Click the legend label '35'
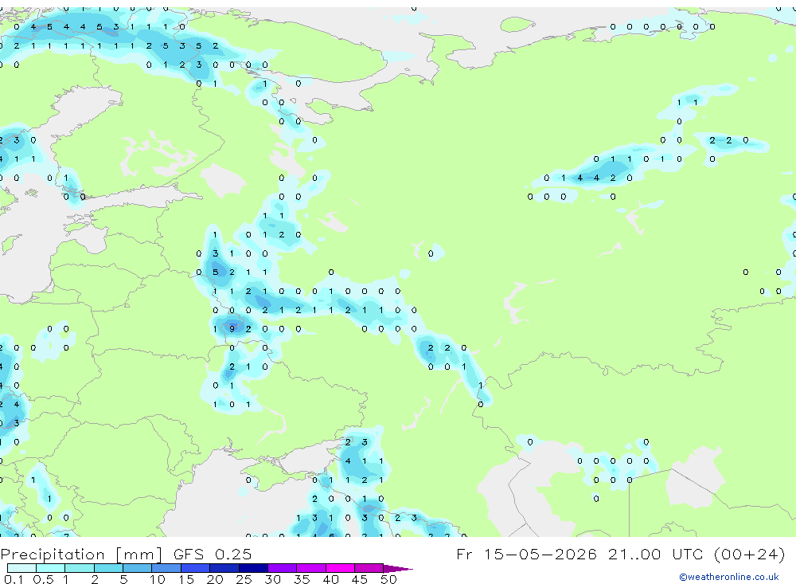The height and width of the screenshot is (584, 796). 302,579
